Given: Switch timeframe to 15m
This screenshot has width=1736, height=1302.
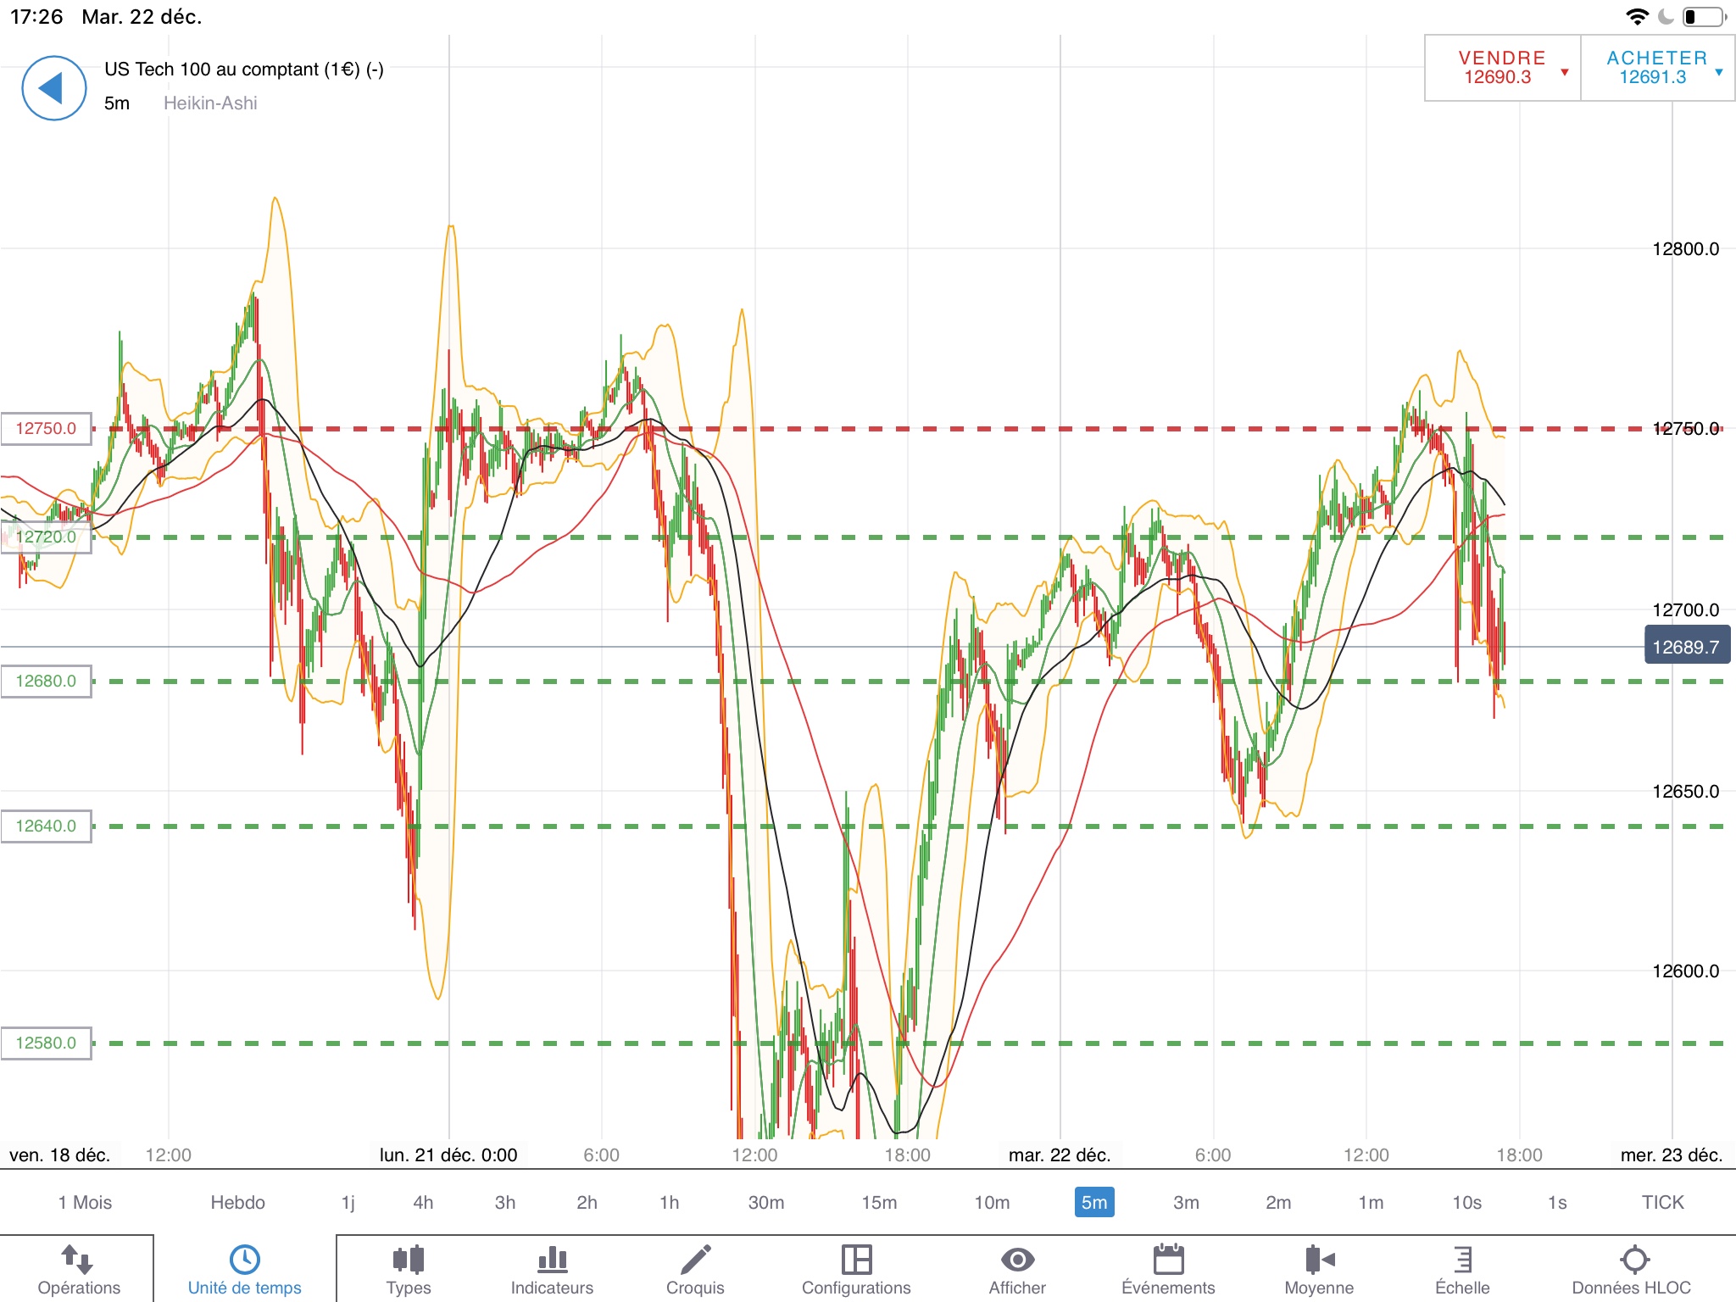Looking at the screenshot, I should (x=879, y=1202).
